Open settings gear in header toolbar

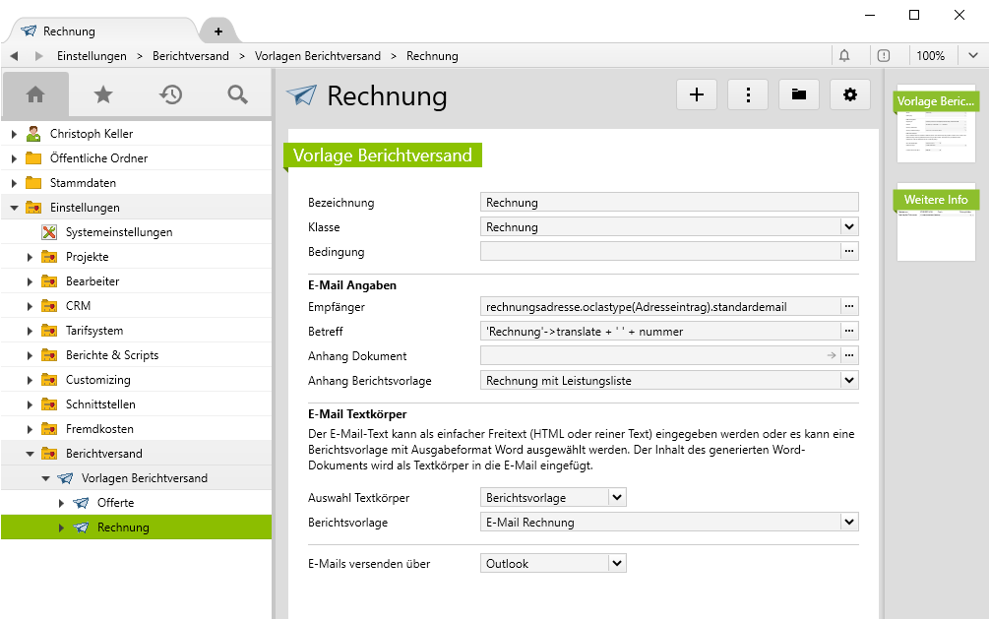point(850,94)
